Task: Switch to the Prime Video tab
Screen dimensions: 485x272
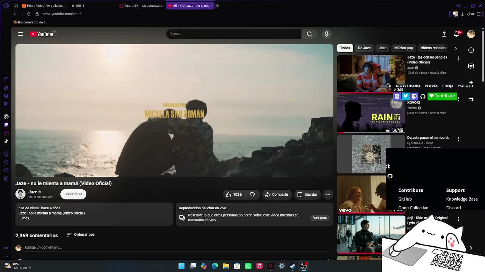Action: click(43, 6)
